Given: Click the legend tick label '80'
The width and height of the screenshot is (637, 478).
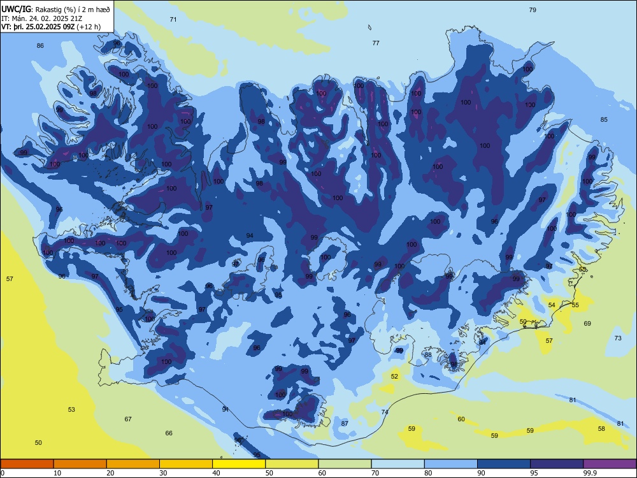Looking at the screenshot, I should tap(428, 473).
